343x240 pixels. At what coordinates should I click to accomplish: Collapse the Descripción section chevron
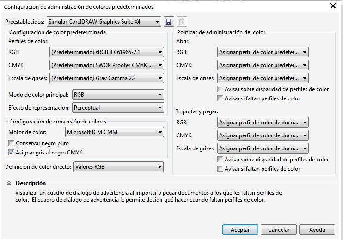tap(9, 183)
